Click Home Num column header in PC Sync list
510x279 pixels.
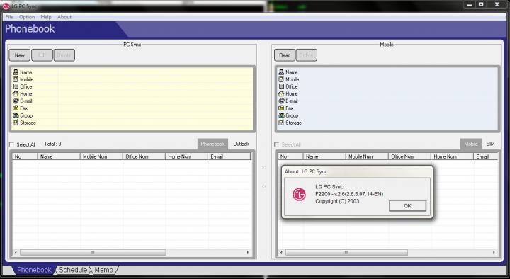click(x=187, y=156)
